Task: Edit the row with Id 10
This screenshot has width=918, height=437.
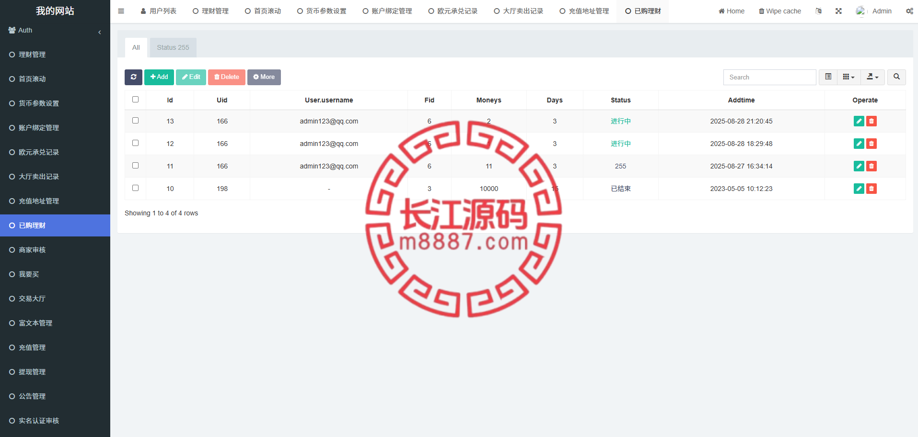Action: tap(859, 189)
